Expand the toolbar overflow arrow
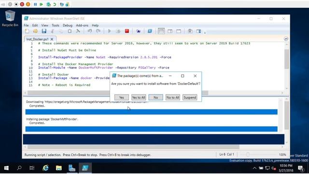 [205, 33]
